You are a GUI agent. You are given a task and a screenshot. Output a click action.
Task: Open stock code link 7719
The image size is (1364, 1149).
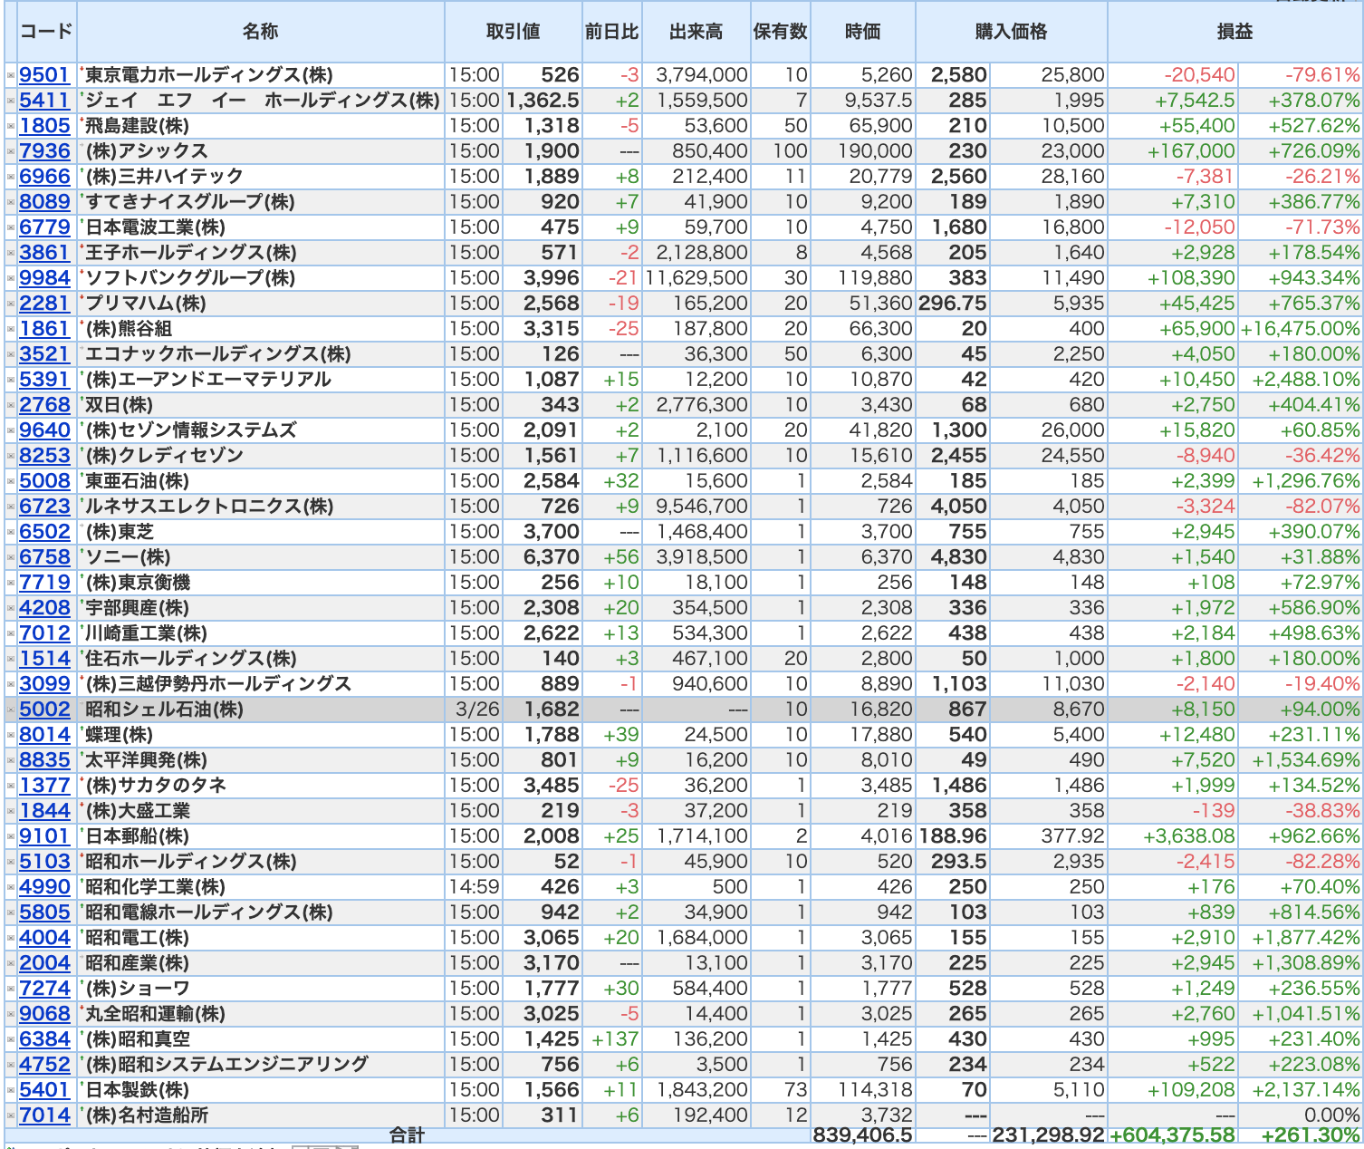[x=44, y=583]
